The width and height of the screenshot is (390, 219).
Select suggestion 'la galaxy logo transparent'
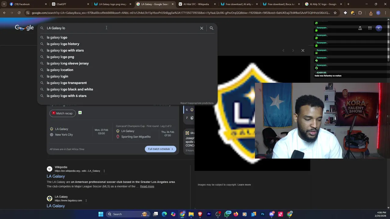click(127, 83)
